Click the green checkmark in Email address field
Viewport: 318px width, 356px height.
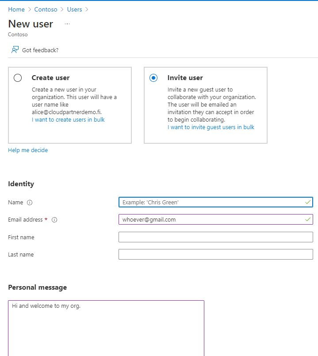[x=308, y=219]
